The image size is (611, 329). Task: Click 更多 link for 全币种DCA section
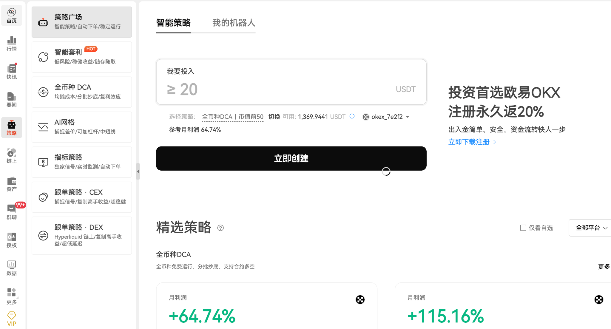pos(604,267)
